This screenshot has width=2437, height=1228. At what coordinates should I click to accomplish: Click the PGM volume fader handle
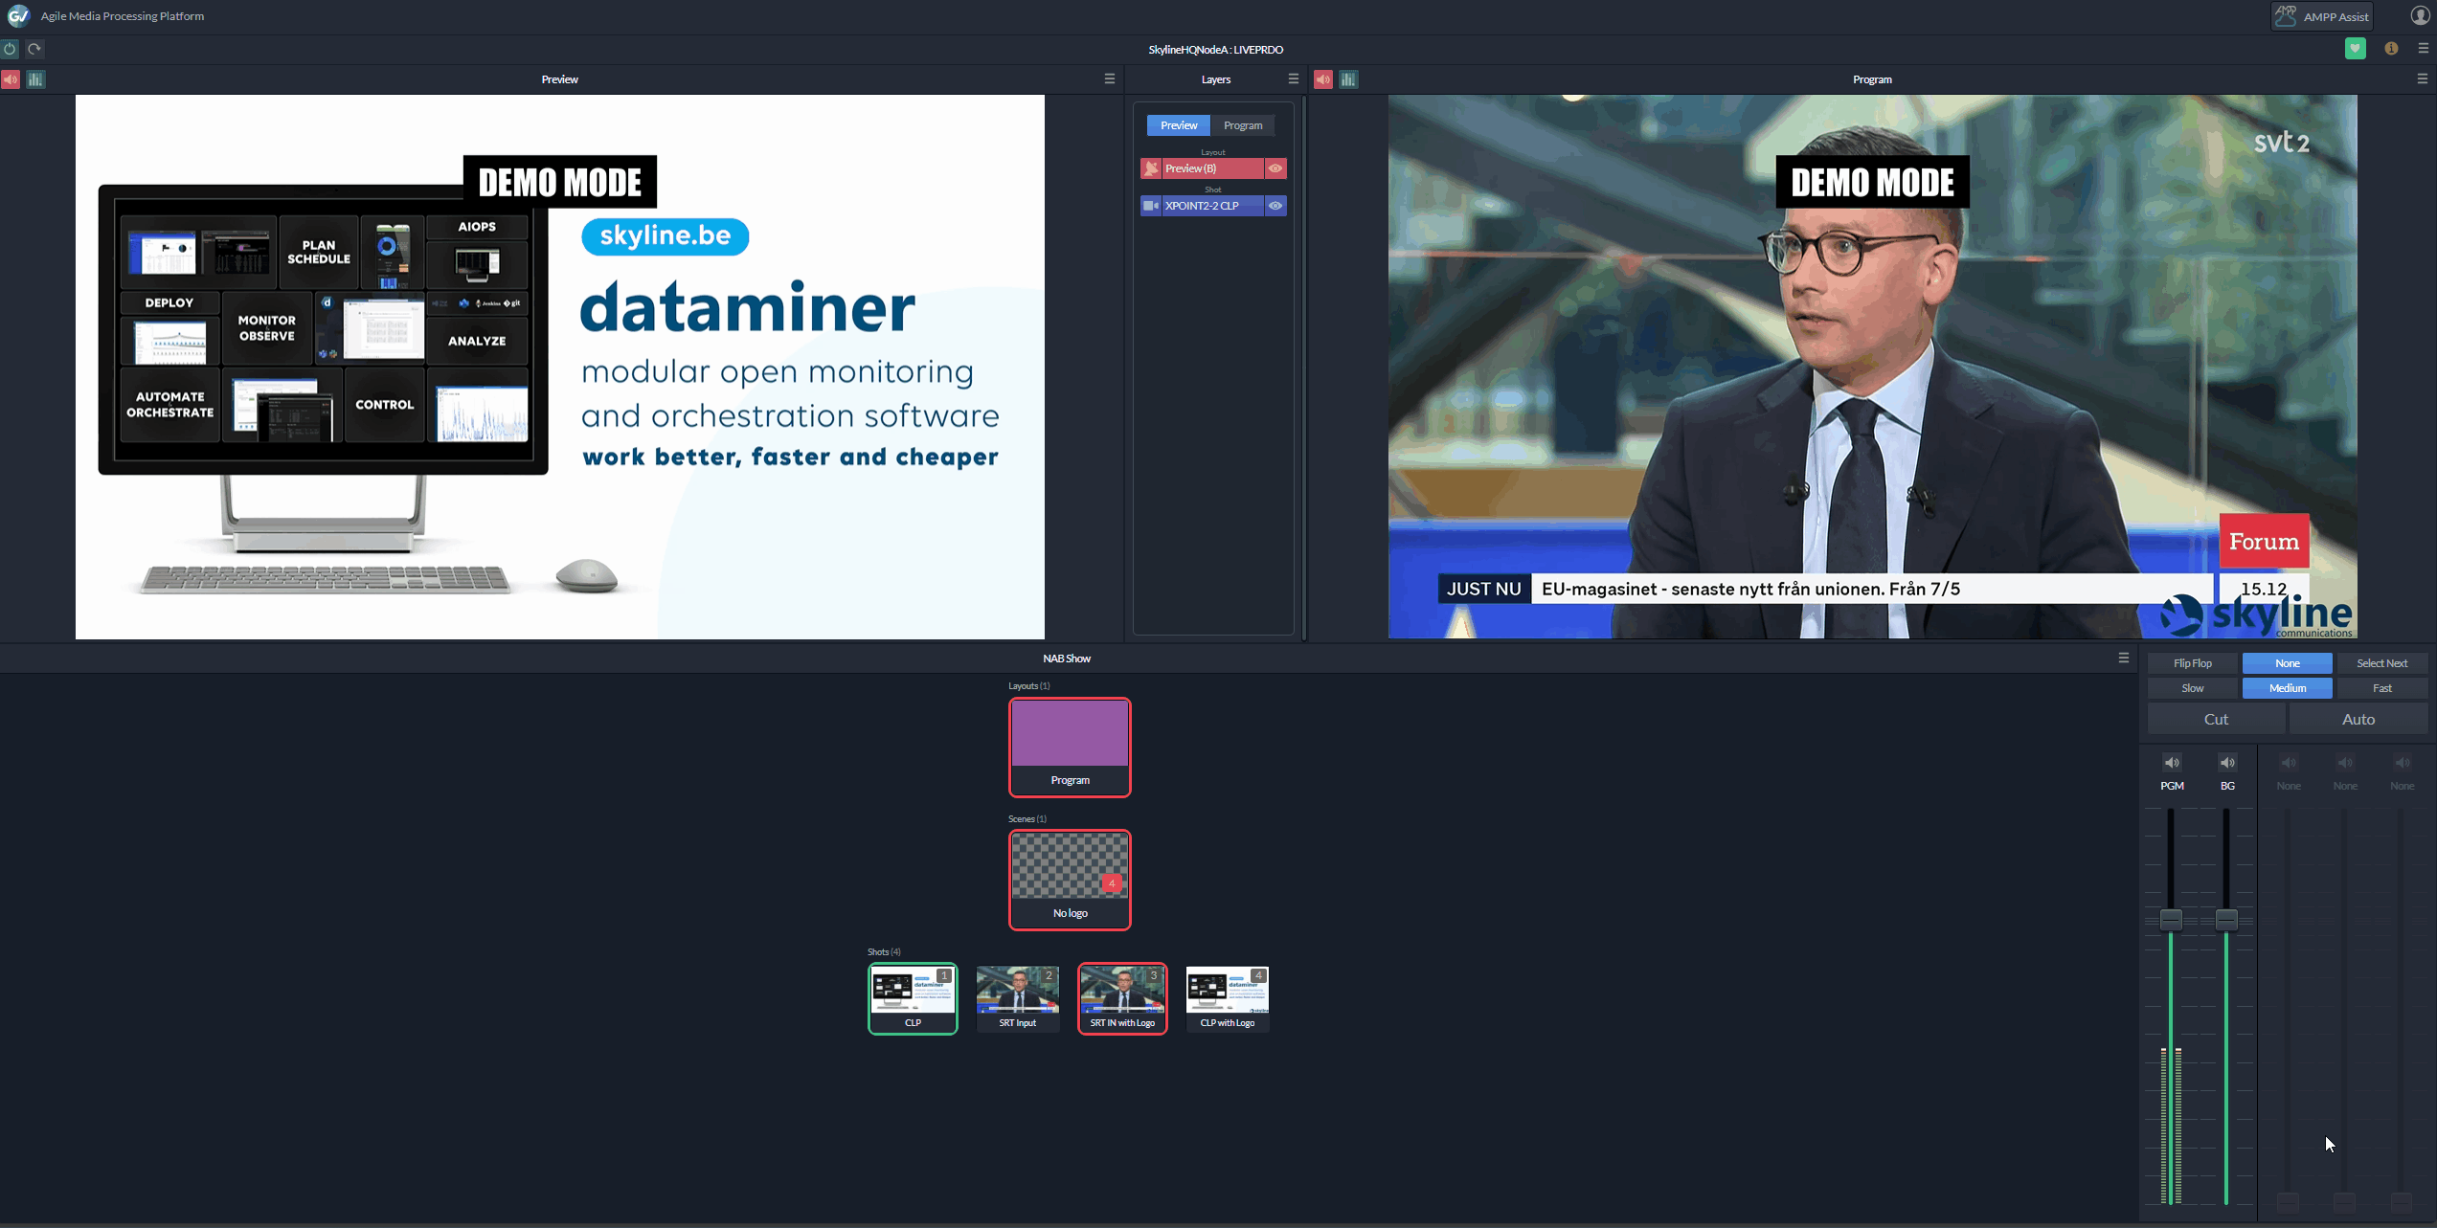pyautogui.click(x=2171, y=920)
